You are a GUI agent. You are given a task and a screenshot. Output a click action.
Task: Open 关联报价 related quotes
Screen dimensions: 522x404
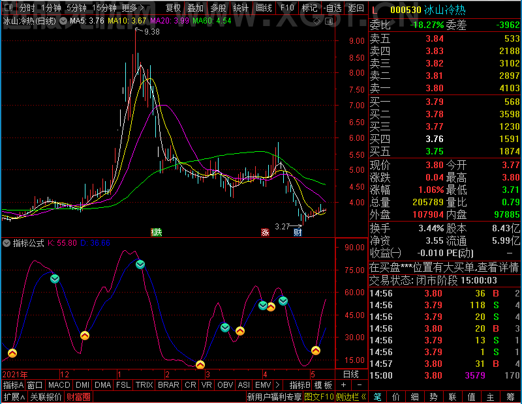pos(46,397)
